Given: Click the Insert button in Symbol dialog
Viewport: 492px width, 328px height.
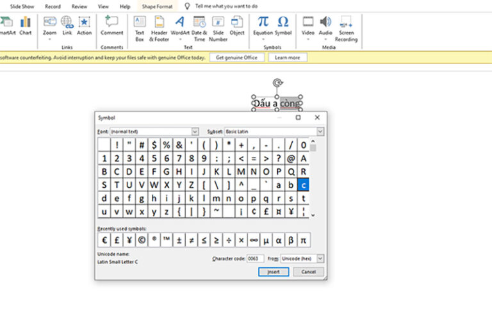Looking at the screenshot, I should coord(274,272).
